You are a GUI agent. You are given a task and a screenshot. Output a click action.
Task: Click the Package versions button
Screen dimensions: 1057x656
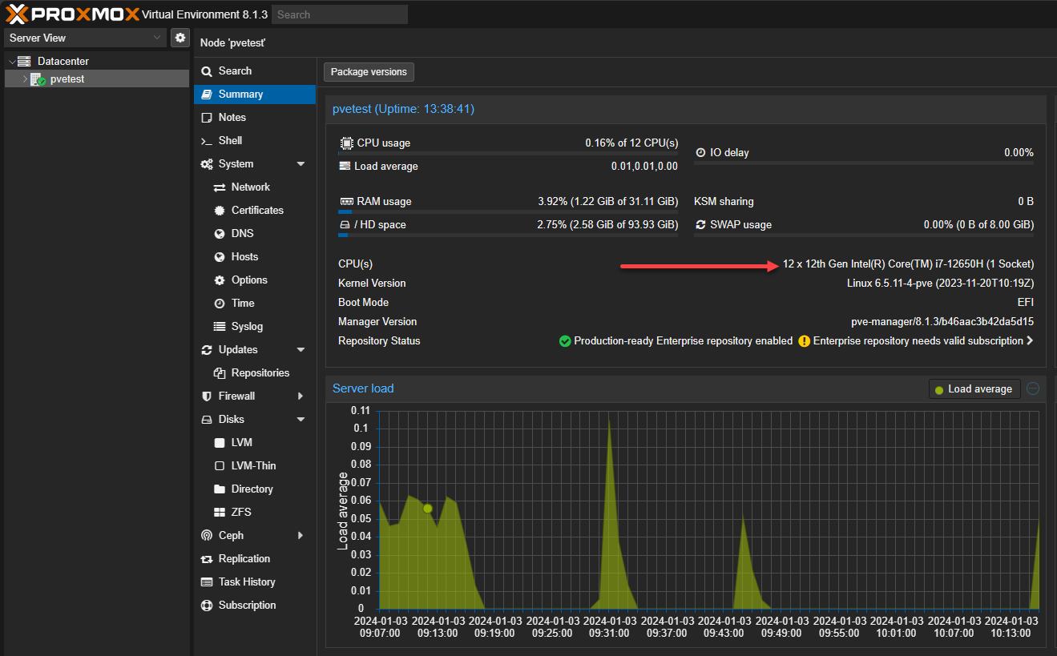coord(369,72)
